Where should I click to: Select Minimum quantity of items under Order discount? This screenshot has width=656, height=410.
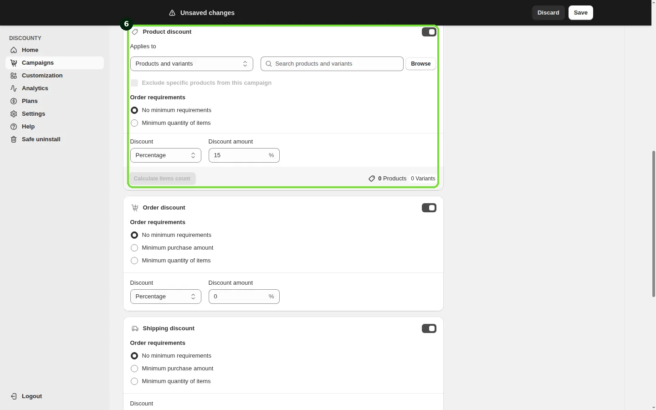(x=134, y=261)
